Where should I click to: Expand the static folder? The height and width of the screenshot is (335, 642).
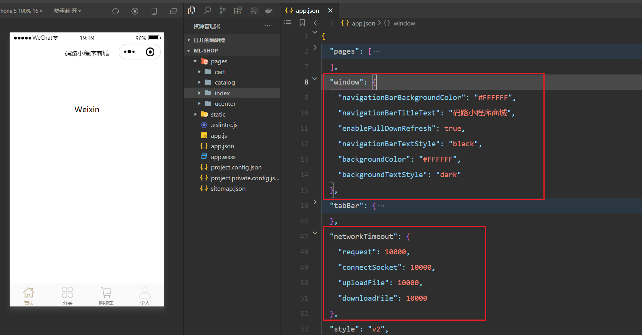(232, 114)
